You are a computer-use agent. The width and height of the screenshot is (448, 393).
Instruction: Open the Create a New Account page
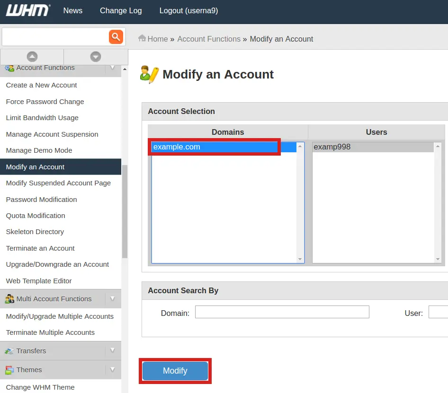pos(41,85)
